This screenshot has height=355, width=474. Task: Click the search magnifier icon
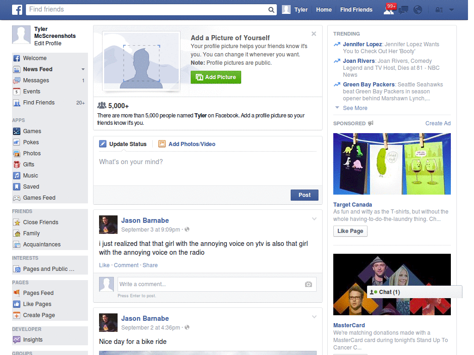pyautogui.click(x=271, y=10)
